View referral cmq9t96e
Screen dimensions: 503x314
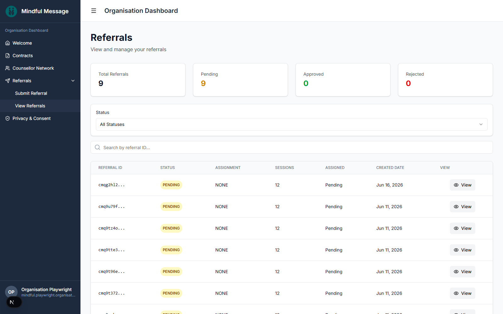click(x=462, y=272)
